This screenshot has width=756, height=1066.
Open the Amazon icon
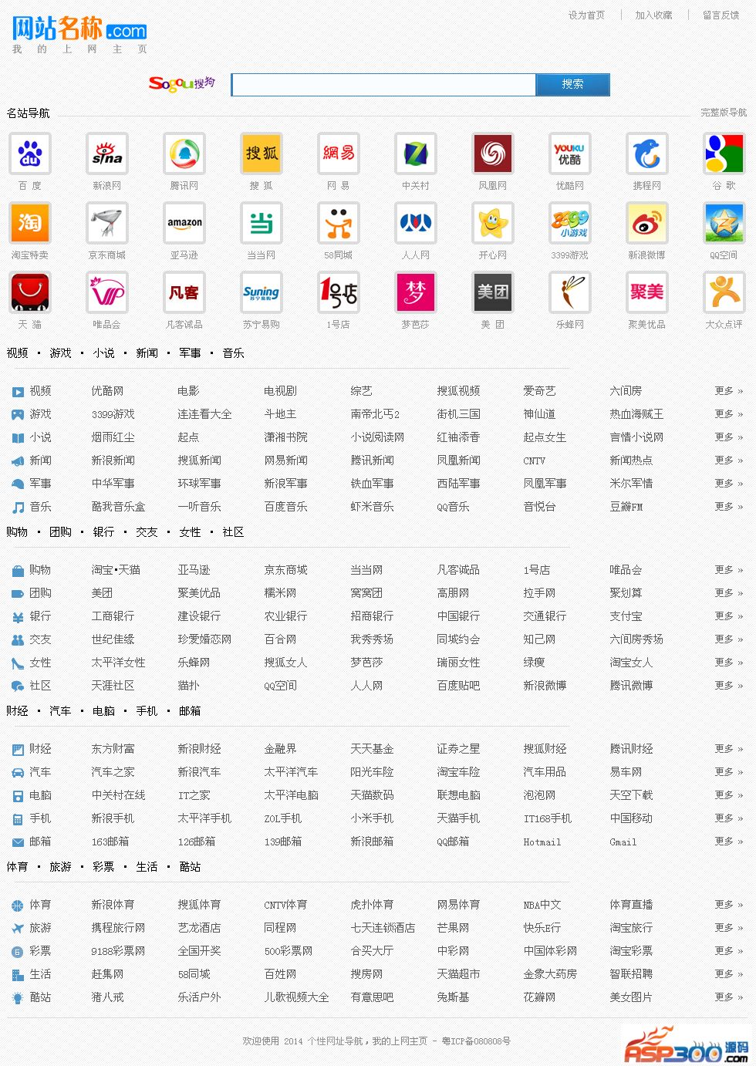coord(184,223)
